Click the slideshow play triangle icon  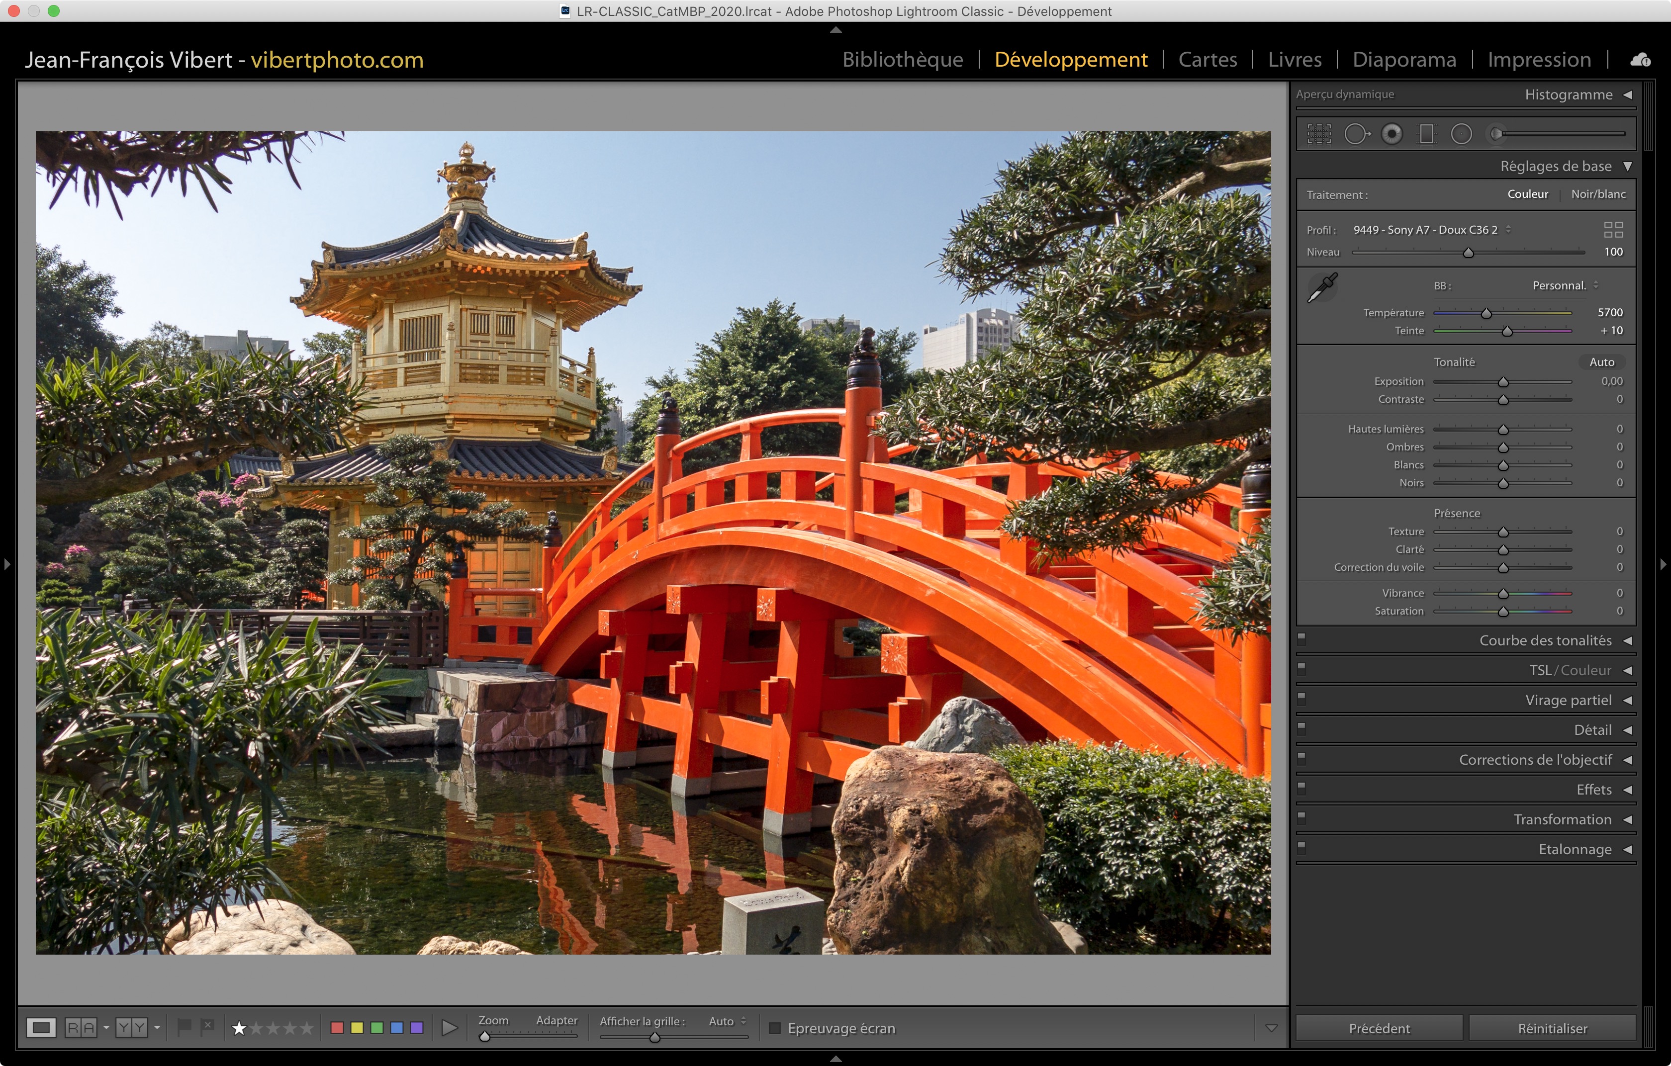tap(450, 1027)
